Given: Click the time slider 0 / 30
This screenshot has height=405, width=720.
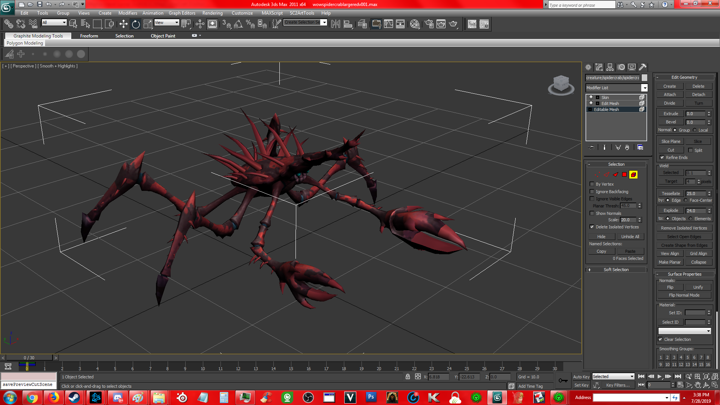Looking at the screenshot, I should click(x=29, y=358).
